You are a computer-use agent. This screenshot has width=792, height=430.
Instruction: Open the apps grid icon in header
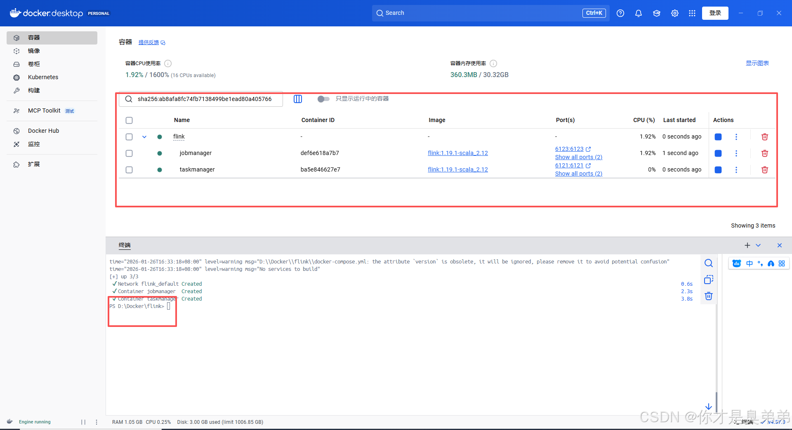692,13
